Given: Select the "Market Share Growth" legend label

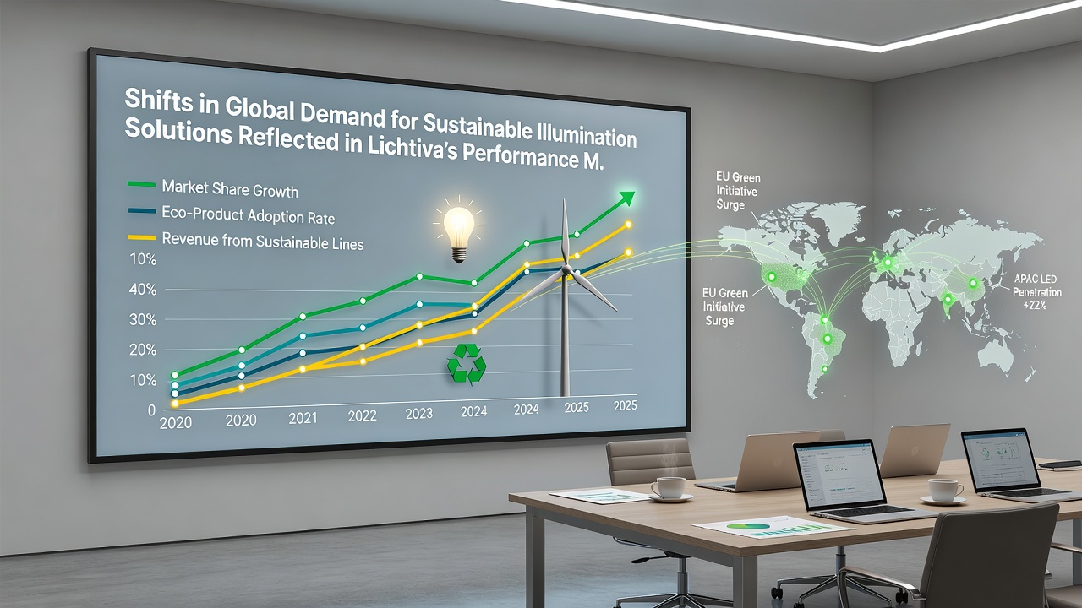Looking at the screenshot, I should pyautogui.click(x=230, y=189).
